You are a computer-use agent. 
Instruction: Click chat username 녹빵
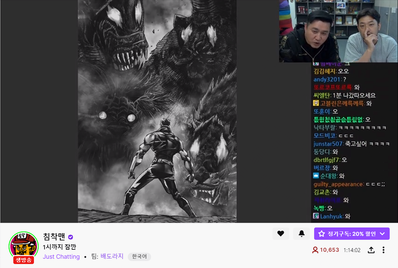pyautogui.click(x=319, y=208)
